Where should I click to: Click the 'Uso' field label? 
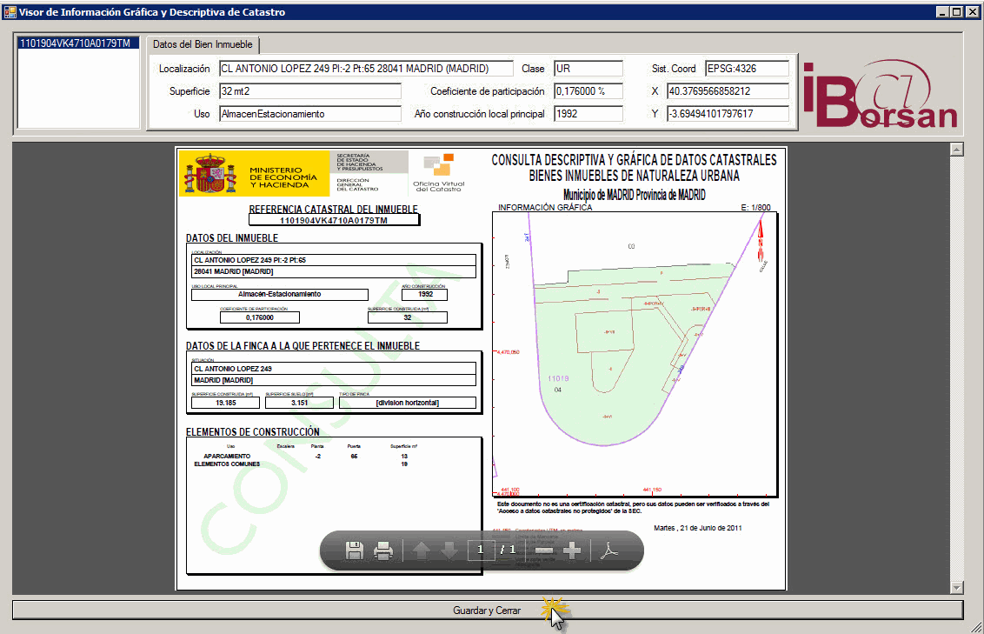point(202,114)
